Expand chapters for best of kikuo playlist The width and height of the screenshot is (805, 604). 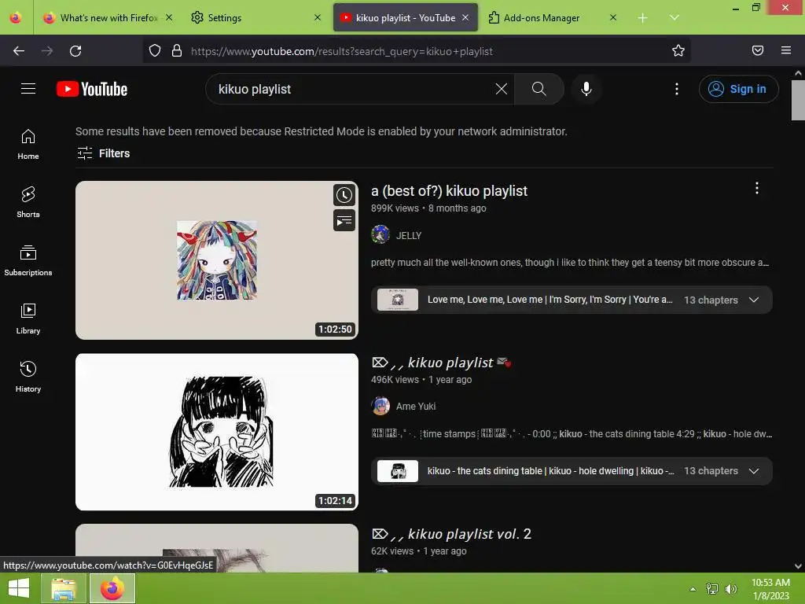coord(754,300)
